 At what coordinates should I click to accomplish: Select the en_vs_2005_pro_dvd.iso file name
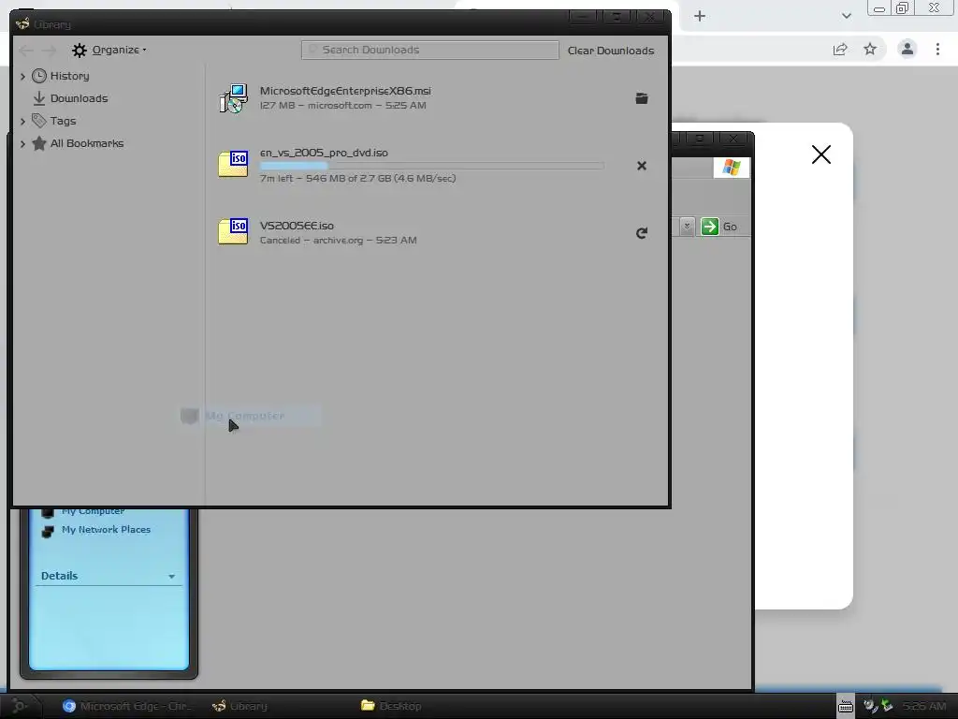324,153
